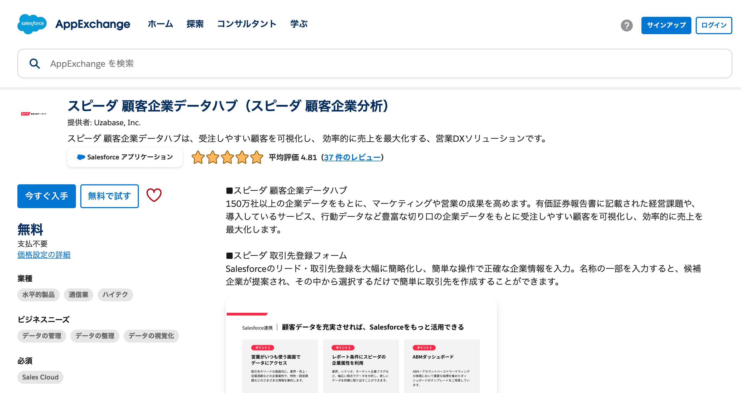This screenshot has height=393, width=741.
Task: Click the Salesforce cloud logo
Action: tap(32, 24)
